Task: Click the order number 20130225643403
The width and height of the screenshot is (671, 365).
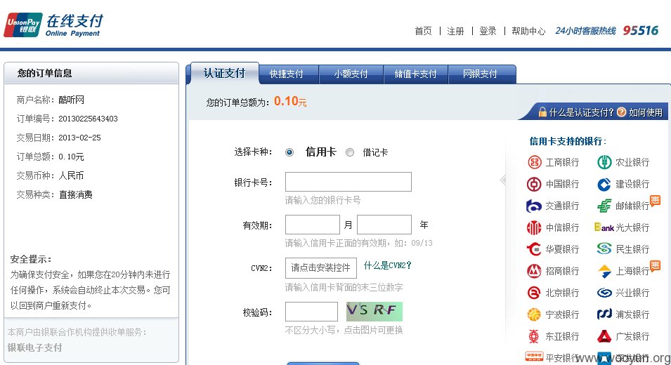Action: click(88, 119)
